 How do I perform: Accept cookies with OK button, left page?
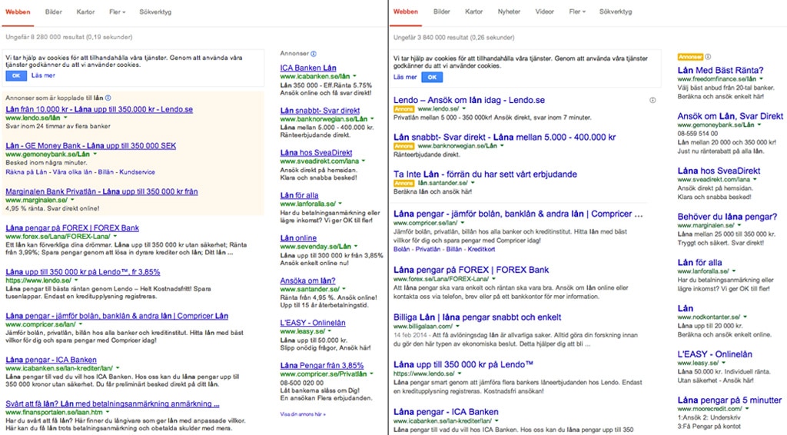pos(16,76)
